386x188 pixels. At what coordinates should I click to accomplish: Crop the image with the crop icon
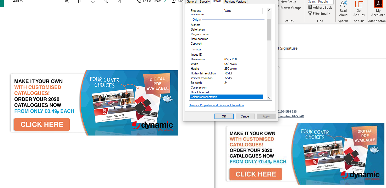[x=119, y=1]
